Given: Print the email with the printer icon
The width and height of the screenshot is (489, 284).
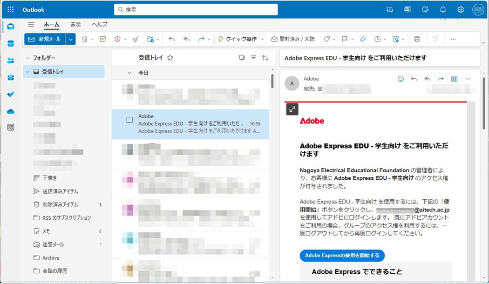Looking at the screenshot, I should click(417, 39).
